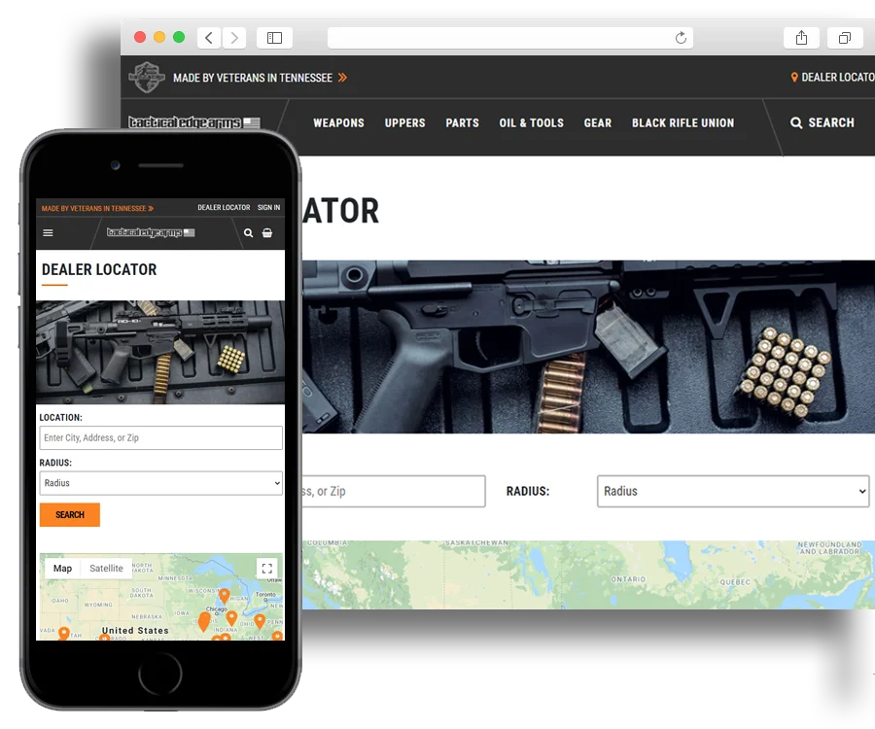The width and height of the screenshot is (875, 729).
Task: Tap the dealer pin in Ohio
Action: click(260, 621)
